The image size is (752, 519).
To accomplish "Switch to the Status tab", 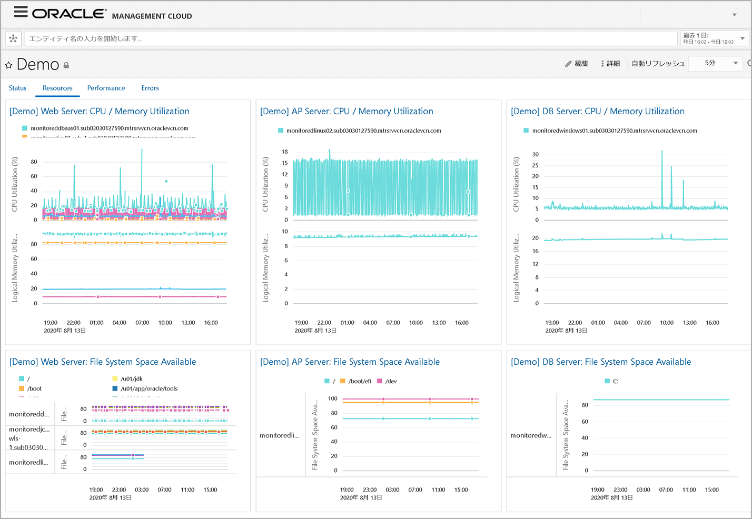I will click(x=17, y=88).
